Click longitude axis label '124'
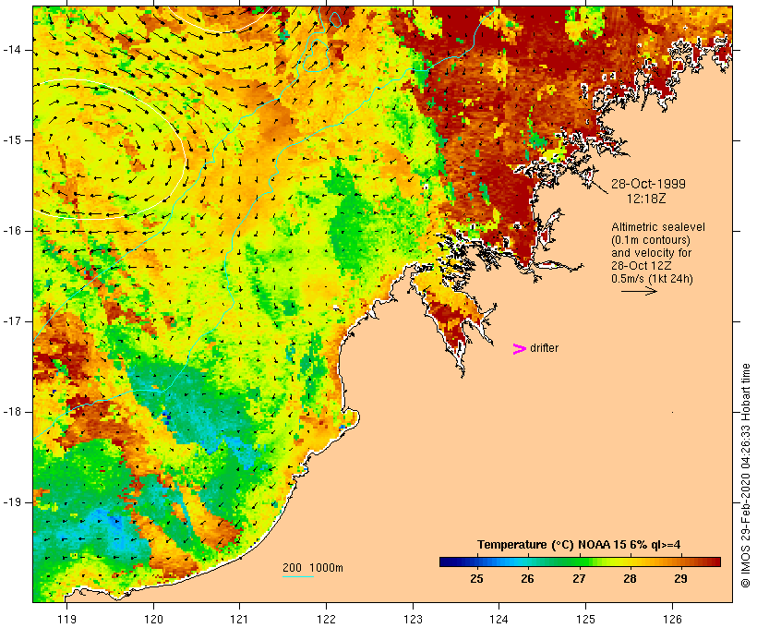 pyautogui.click(x=499, y=619)
